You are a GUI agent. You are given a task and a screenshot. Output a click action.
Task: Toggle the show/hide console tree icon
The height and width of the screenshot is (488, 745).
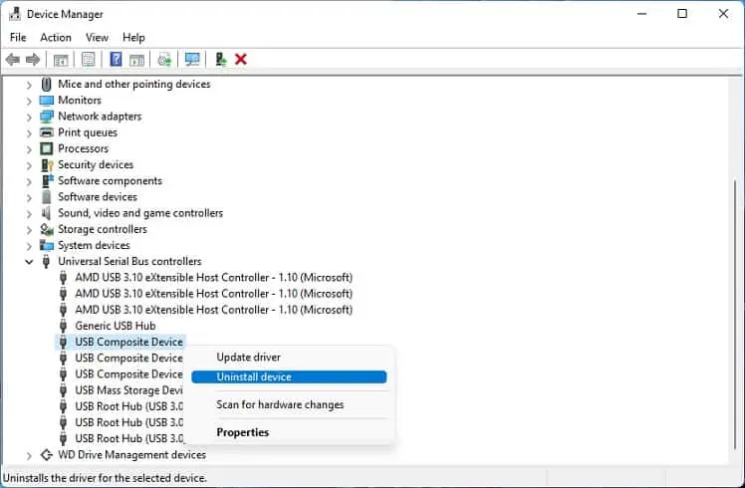(61, 60)
